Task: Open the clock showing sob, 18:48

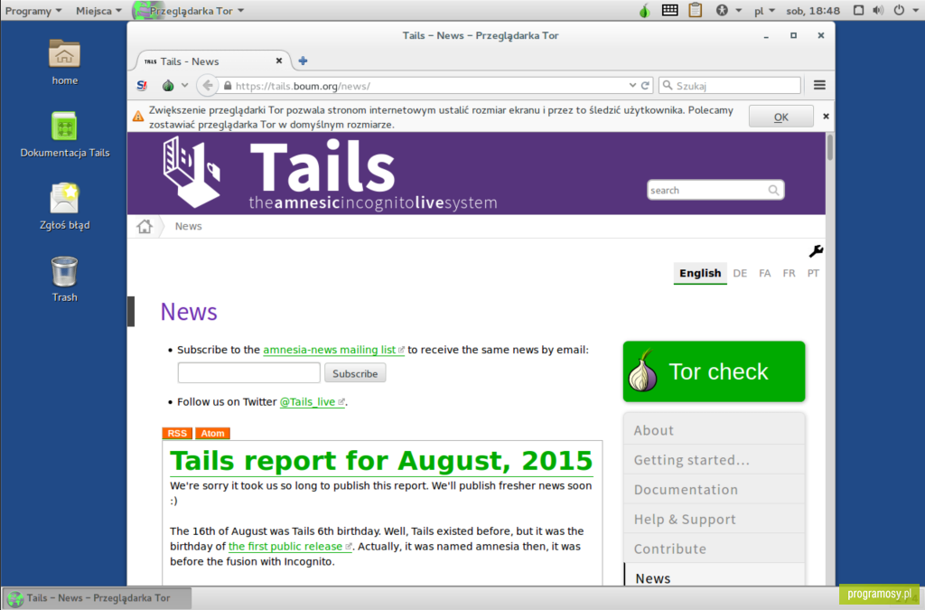Action: coord(812,11)
